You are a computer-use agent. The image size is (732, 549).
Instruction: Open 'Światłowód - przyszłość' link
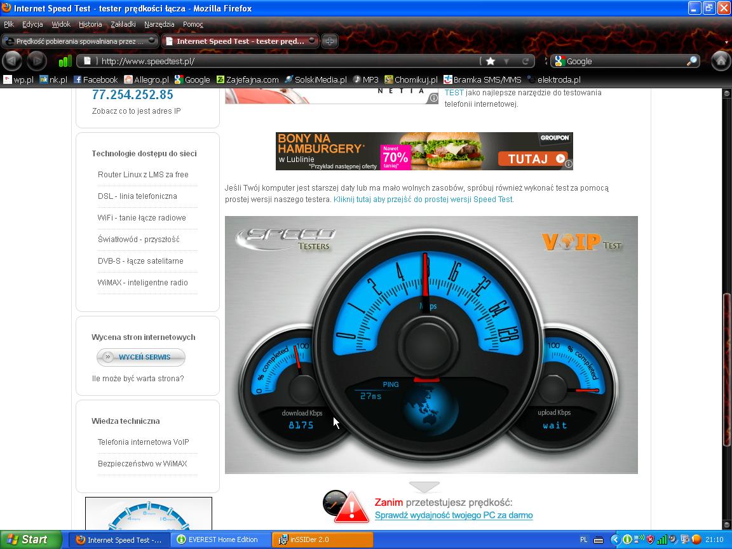tap(138, 239)
